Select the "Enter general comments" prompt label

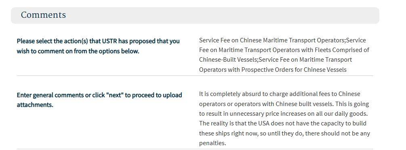point(99,100)
